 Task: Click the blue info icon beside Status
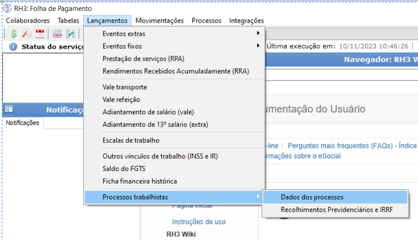[x=13, y=47]
